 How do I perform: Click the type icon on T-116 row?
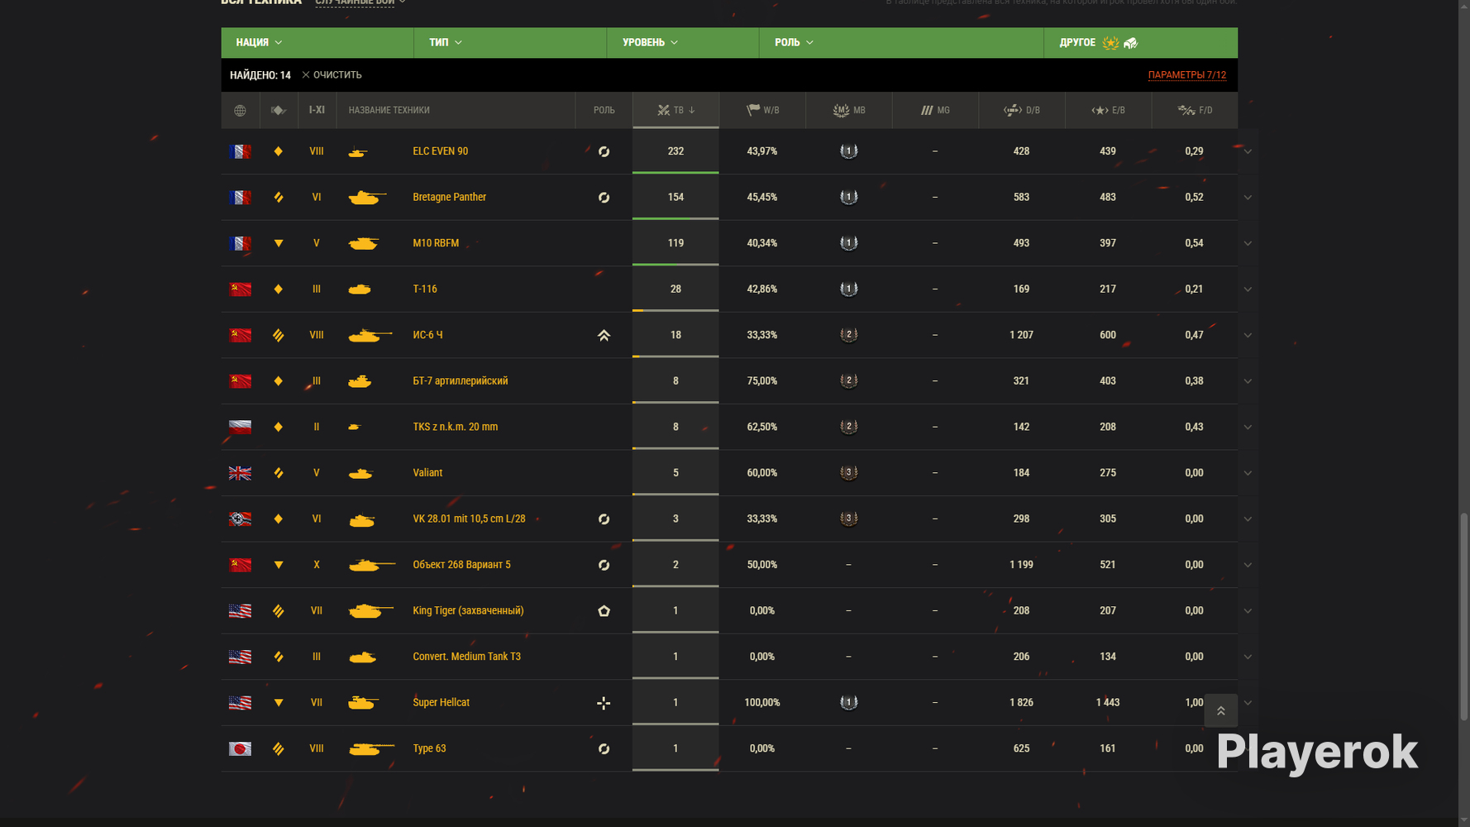click(x=279, y=289)
